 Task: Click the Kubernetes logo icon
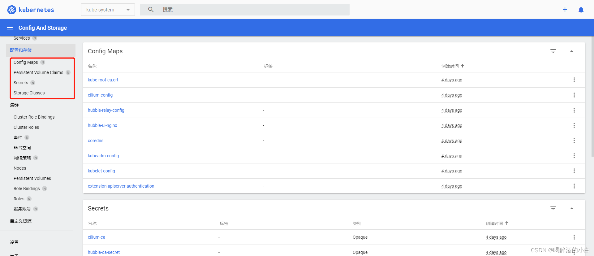[x=12, y=10]
